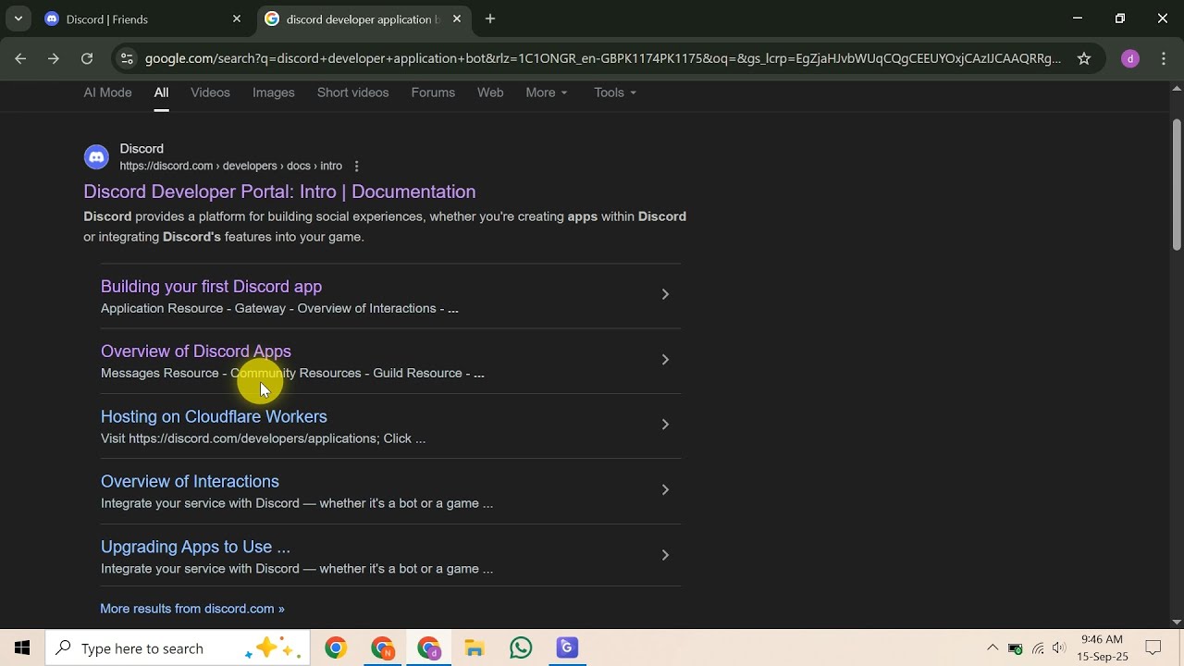Click the volume speaker tray icon

[x=1059, y=648]
